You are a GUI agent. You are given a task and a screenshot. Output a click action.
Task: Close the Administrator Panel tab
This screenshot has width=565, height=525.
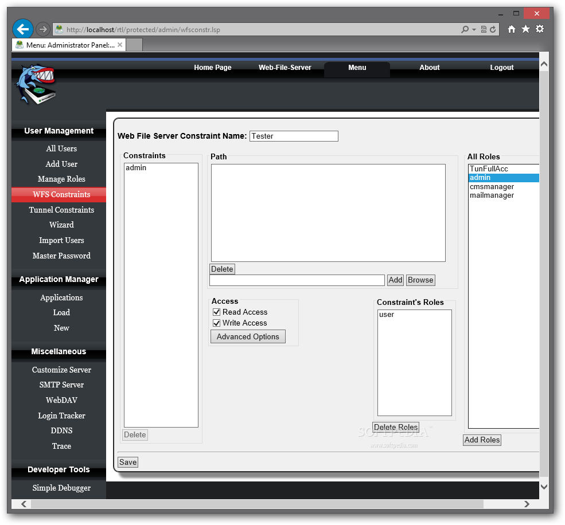point(120,45)
